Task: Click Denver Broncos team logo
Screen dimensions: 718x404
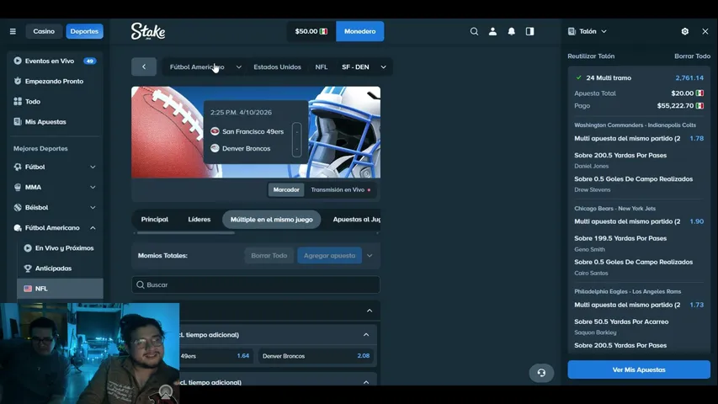Action: click(215, 148)
